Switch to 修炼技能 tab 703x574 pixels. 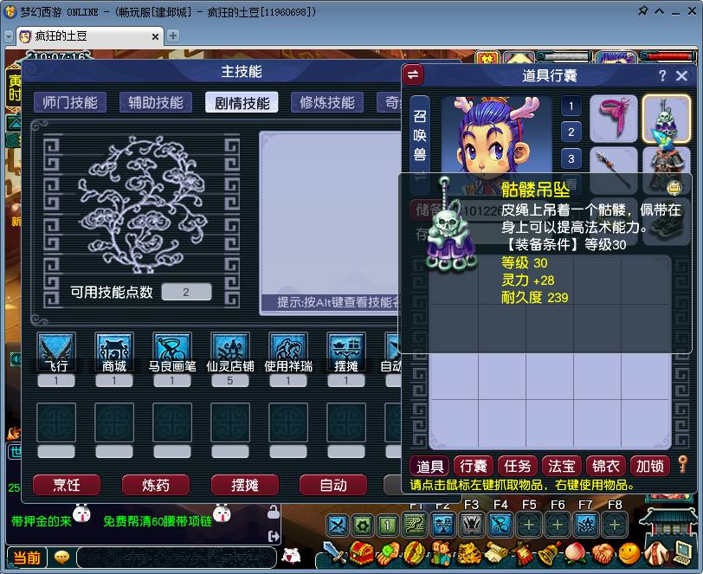pos(327,102)
